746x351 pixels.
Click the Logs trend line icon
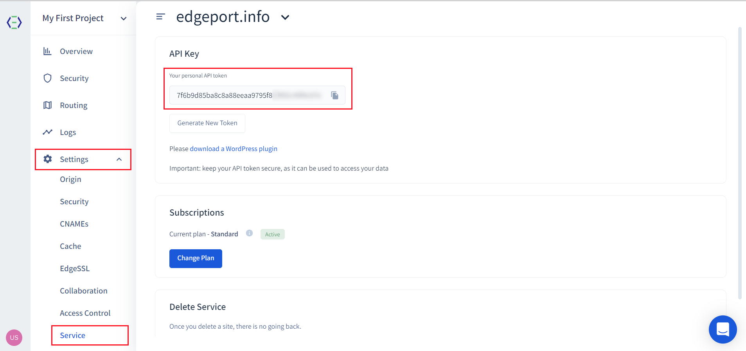pyautogui.click(x=47, y=132)
